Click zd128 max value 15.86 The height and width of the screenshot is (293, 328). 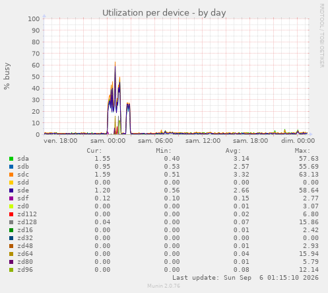(x=309, y=222)
